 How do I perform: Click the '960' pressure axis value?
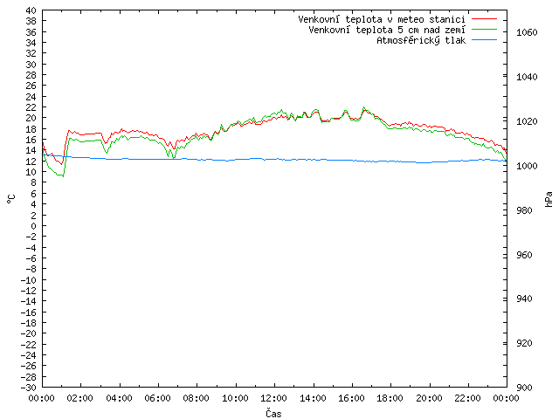pos(524,255)
